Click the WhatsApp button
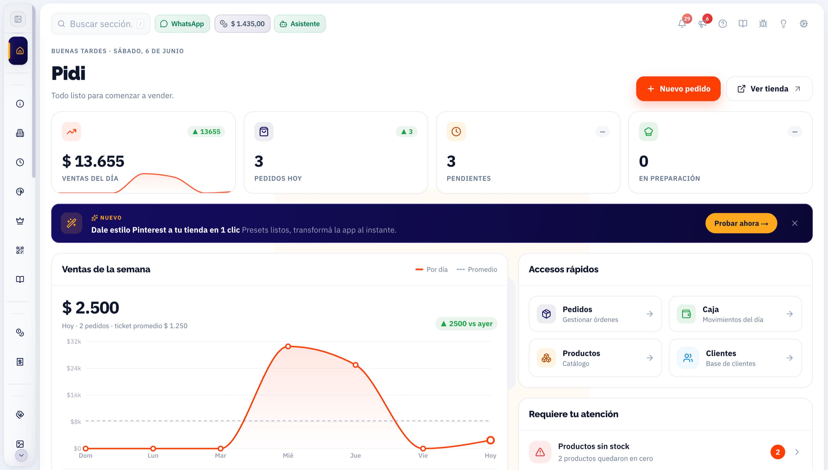 click(182, 24)
